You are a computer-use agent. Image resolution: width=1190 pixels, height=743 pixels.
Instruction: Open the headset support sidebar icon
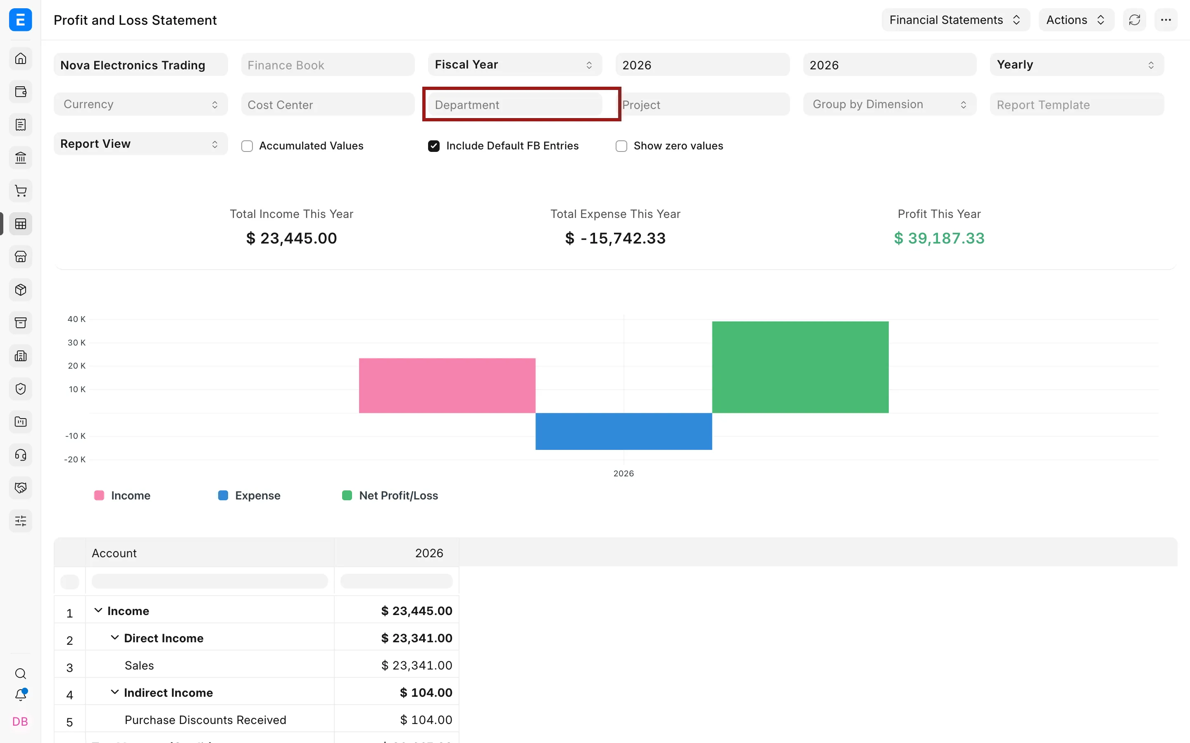coord(20,455)
